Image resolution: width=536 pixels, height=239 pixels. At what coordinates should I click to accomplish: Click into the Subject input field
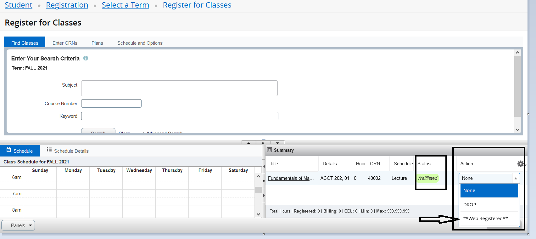click(179, 88)
